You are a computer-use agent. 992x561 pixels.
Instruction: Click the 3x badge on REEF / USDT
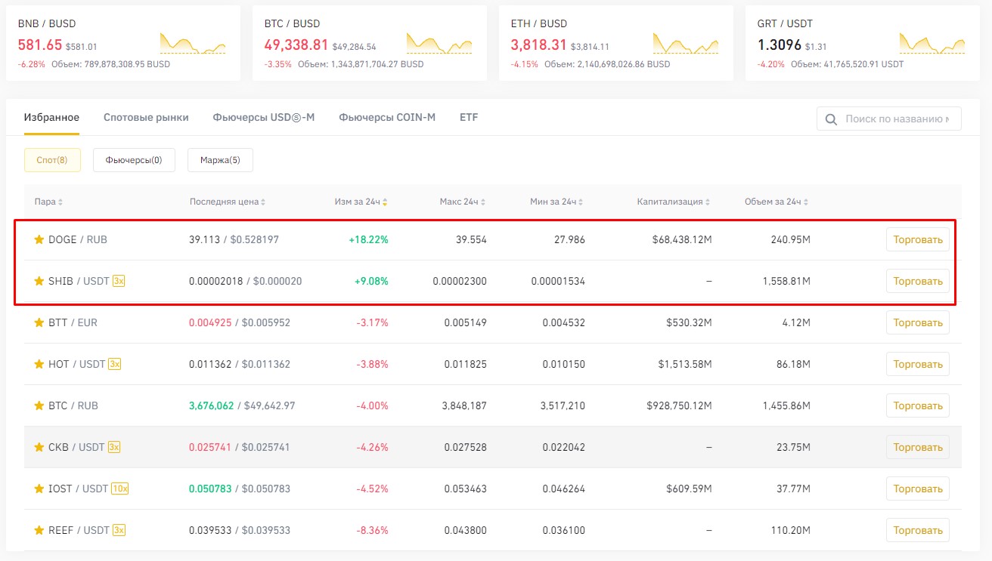119,530
